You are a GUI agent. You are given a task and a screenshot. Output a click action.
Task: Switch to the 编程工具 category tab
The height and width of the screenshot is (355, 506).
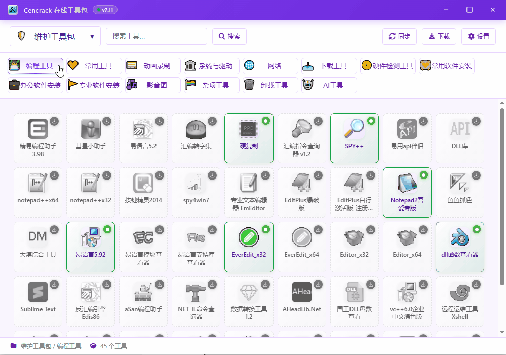35,66
